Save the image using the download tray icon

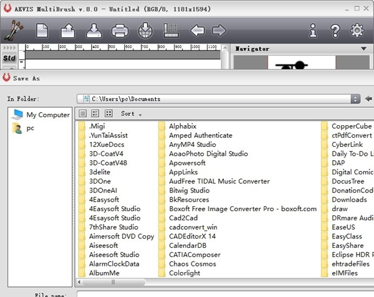tap(94, 31)
